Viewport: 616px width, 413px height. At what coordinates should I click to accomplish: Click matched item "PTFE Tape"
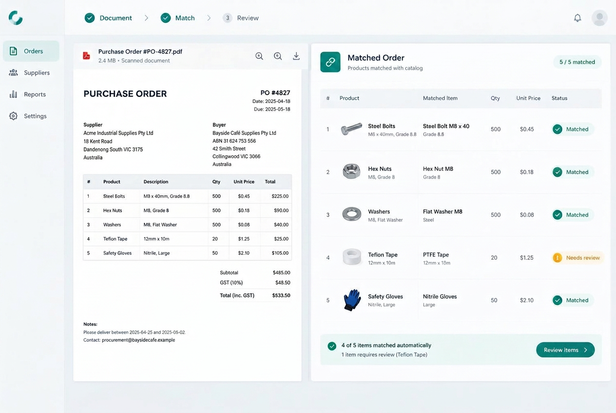436,255
